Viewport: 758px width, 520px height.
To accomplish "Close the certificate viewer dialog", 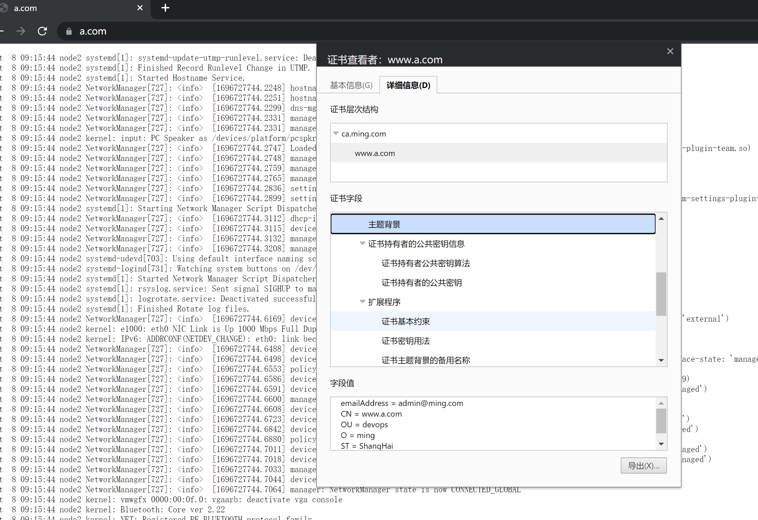I will [x=670, y=51].
